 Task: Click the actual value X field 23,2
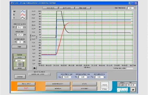click(20, 35)
